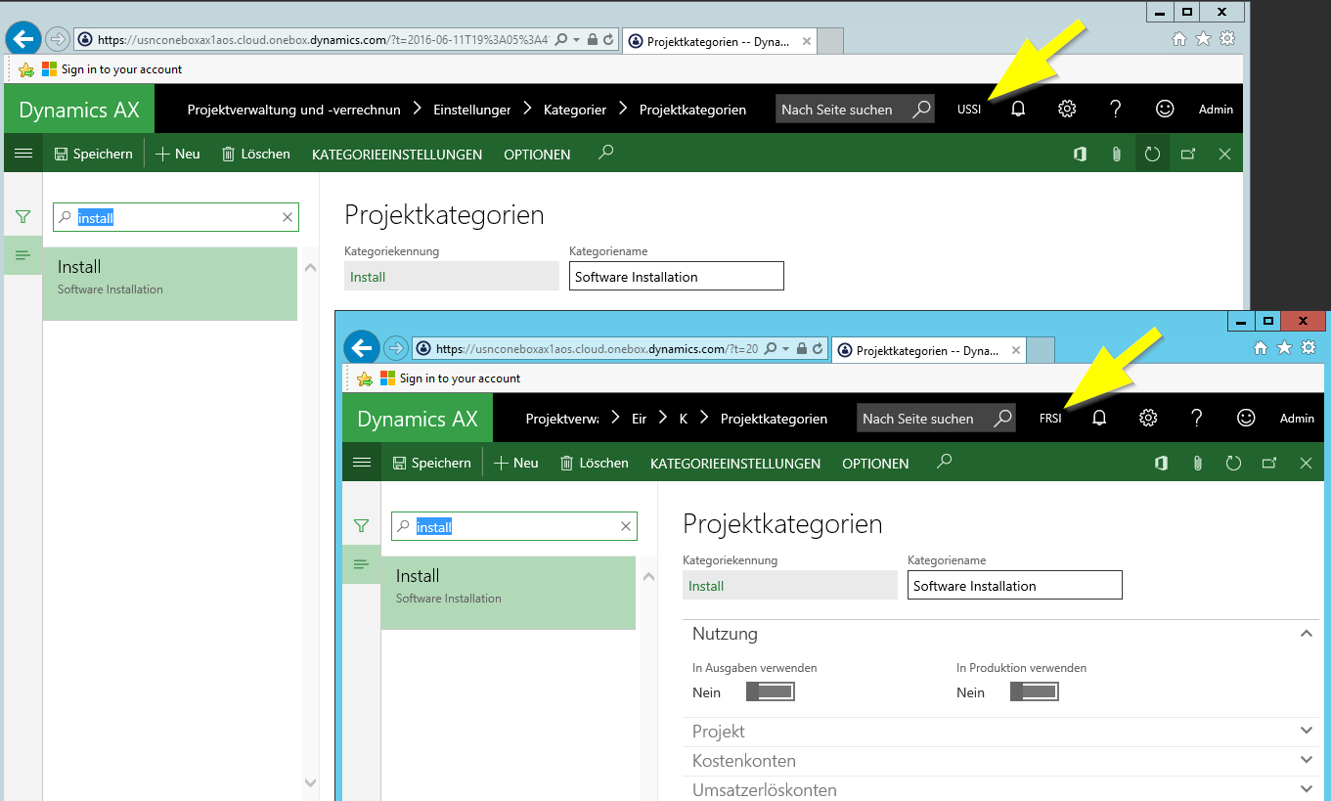The width and height of the screenshot is (1331, 801).
Task: Click Speichern in the front window
Action: pyautogui.click(x=431, y=464)
